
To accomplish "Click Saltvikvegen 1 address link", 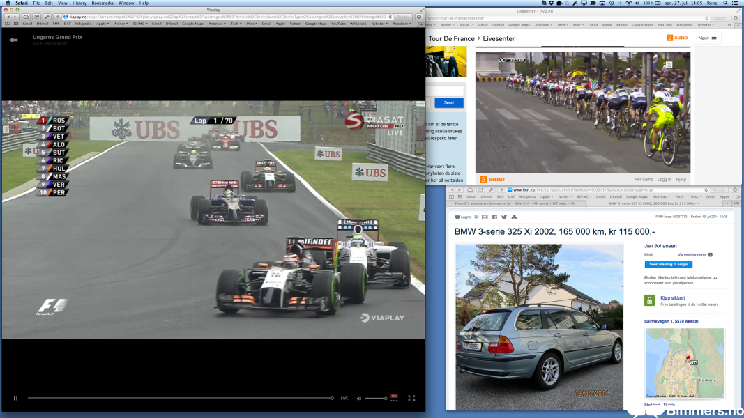I will pyautogui.click(x=671, y=321).
